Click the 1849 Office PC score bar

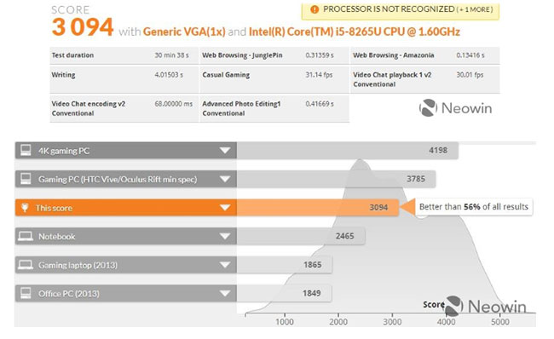[x=284, y=293]
